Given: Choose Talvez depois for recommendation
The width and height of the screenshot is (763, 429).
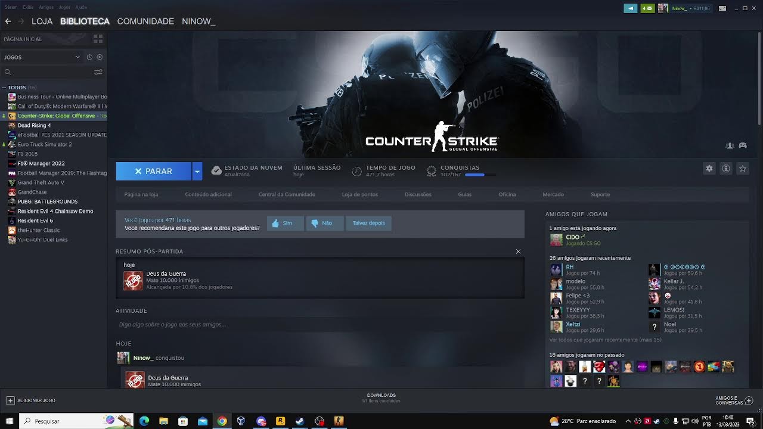Looking at the screenshot, I should pyautogui.click(x=368, y=223).
